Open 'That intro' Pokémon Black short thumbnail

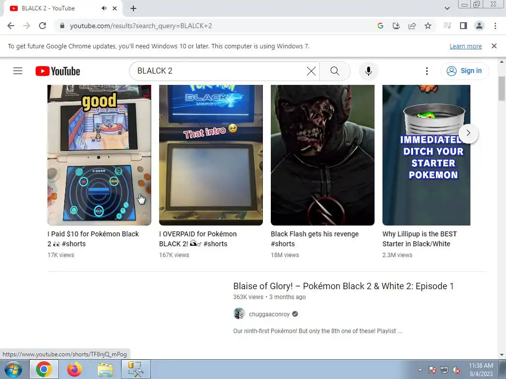[211, 155]
